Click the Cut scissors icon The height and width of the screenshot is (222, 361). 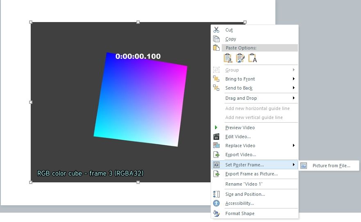[x=216, y=30]
